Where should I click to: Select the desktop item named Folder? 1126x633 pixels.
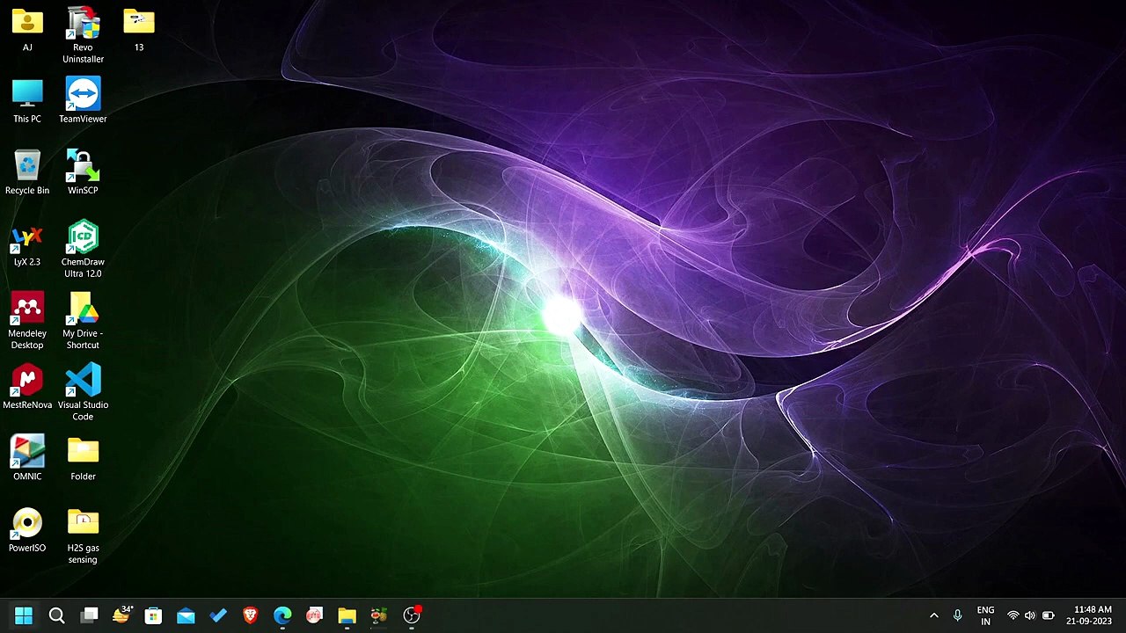click(83, 459)
